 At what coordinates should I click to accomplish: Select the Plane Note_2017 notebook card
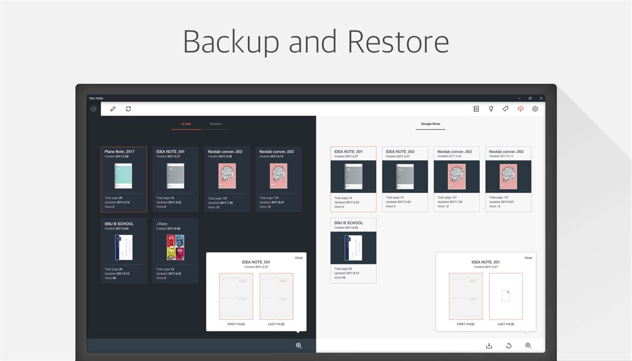(124, 179)
